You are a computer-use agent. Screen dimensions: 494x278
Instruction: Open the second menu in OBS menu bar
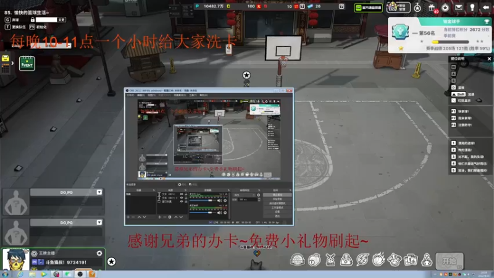coord(141,95)
